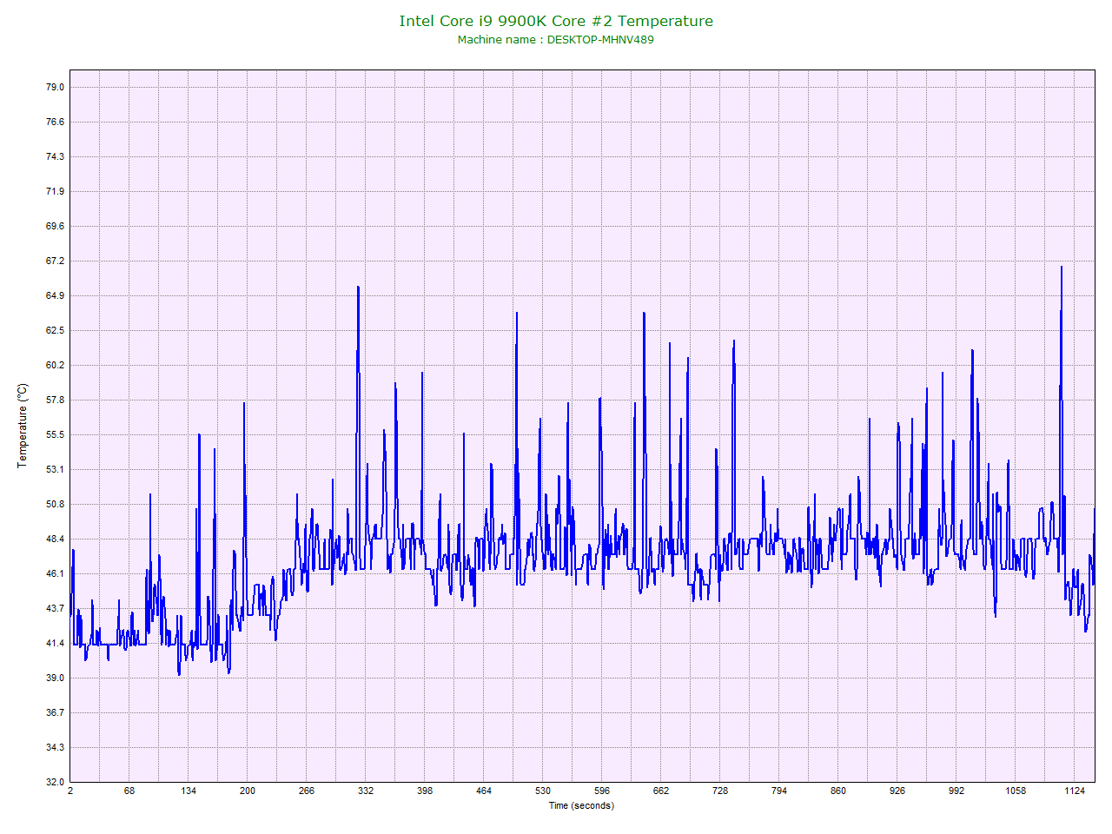Select the 46.1 temperature axis label
Image resolution: width=1112 pixels, height=834 pixels.
[56, 573]
